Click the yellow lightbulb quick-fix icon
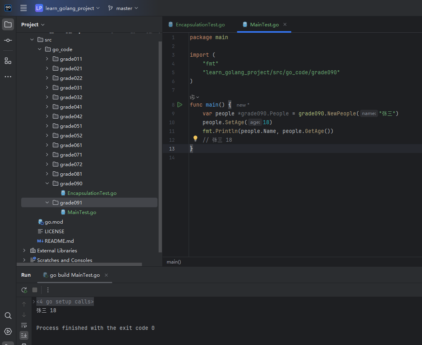This screenshot has width=422, height=345. tap(195, 139)
